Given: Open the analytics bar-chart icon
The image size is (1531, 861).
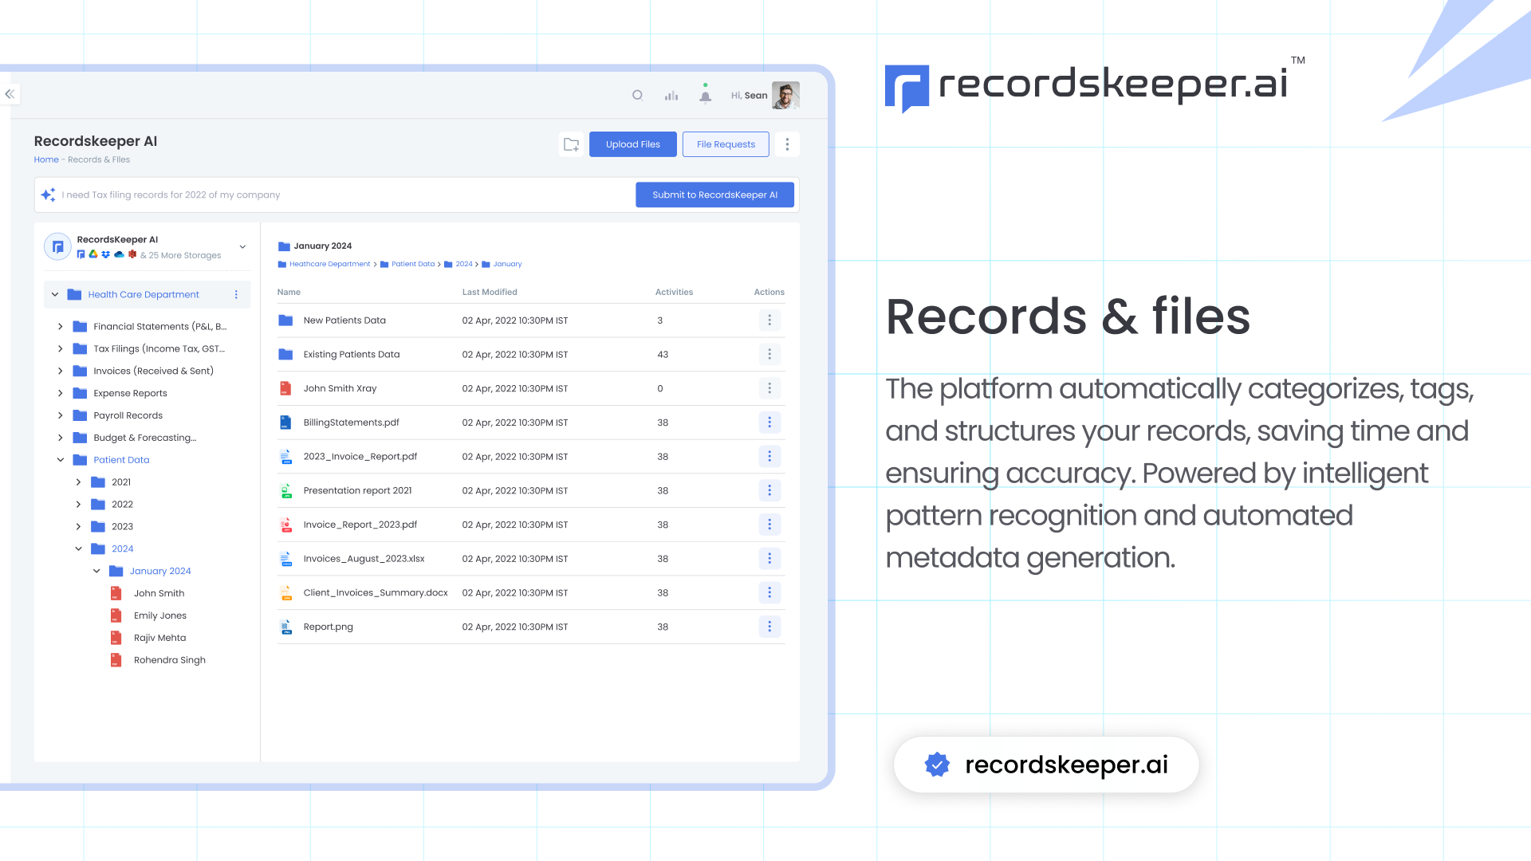Looking at the screenshot, I should click(x=671, y=95).
